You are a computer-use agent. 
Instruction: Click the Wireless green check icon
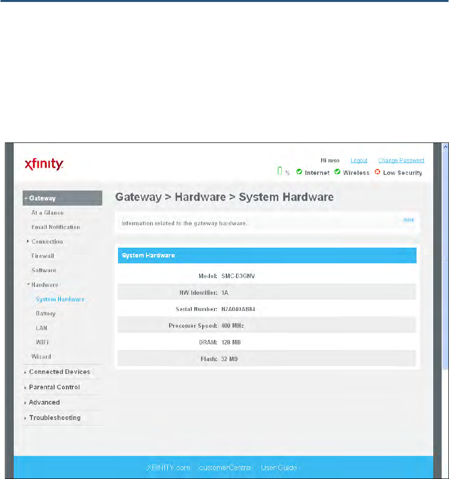click(337, 172)
